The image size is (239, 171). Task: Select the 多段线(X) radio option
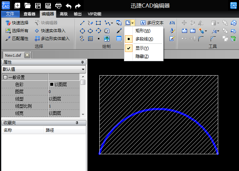[x=144, y=39]
